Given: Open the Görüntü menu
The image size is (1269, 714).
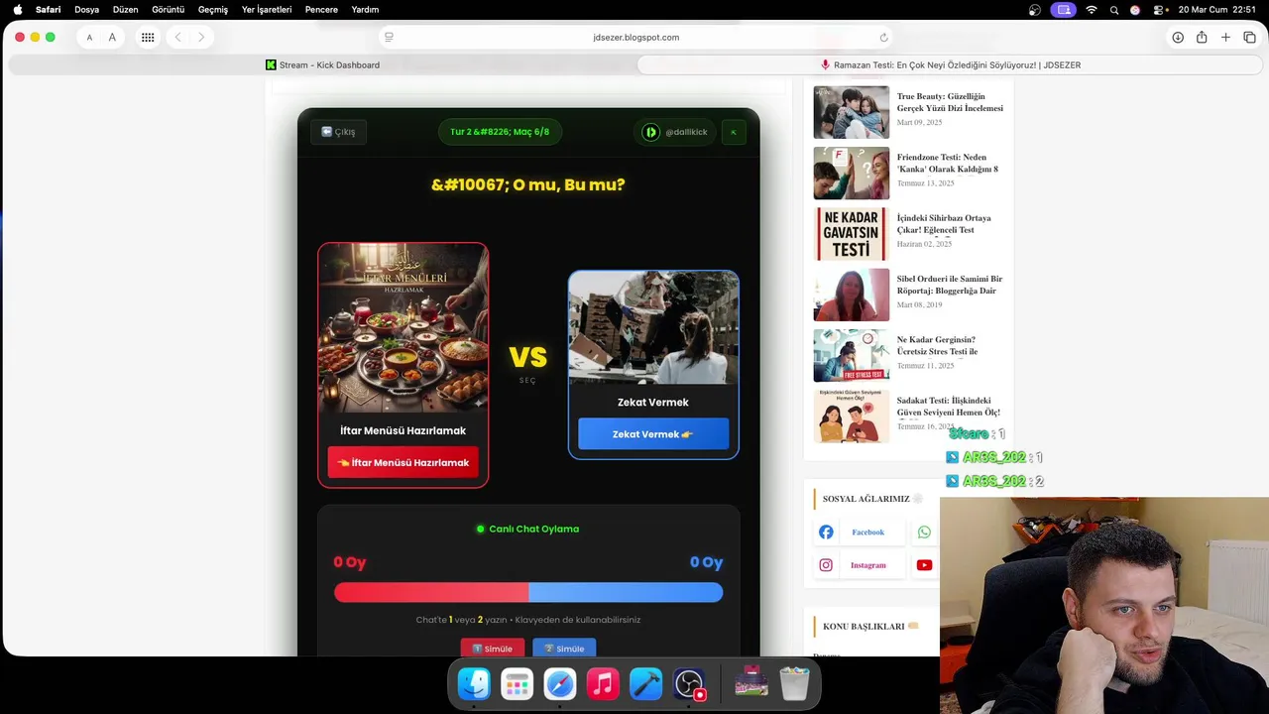Looking at the screenshot, I should 168,10.
